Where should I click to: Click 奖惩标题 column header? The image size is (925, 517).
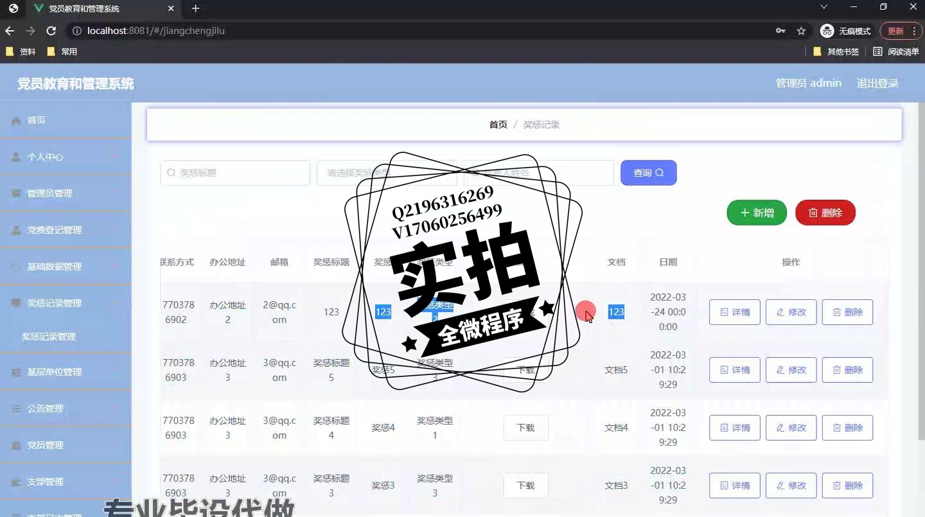click(x=331, y=262)
